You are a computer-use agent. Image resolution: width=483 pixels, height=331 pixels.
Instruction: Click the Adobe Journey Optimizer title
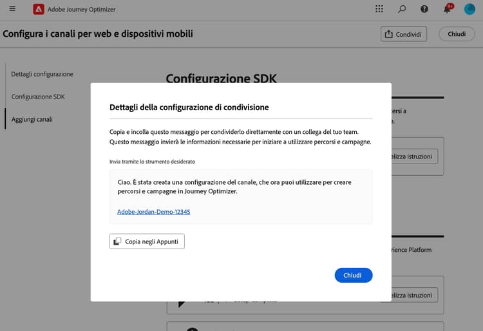tap(81, 10)
